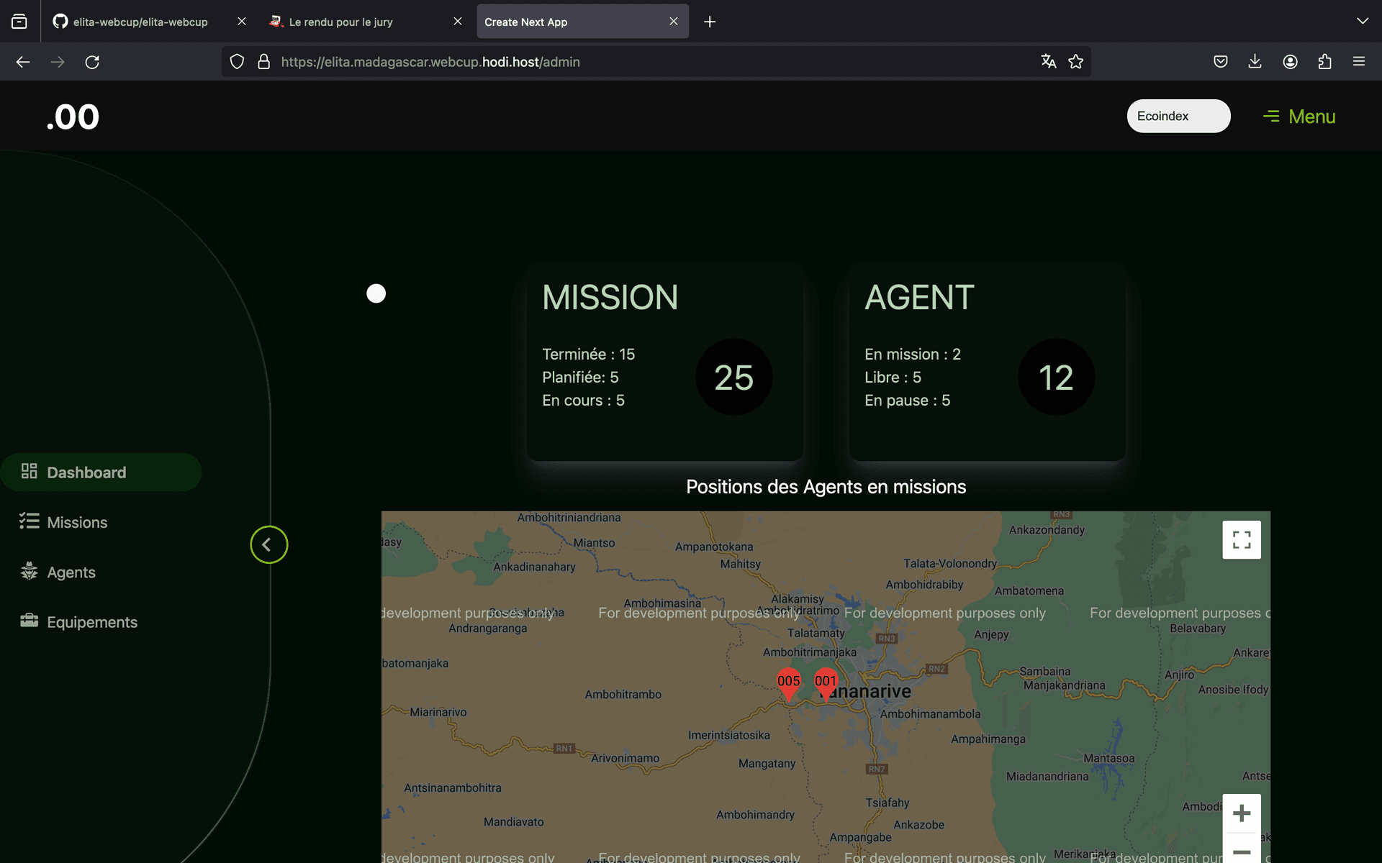Click the 'En cours : 5' text
1382x863 pixels.
point(583,401)
